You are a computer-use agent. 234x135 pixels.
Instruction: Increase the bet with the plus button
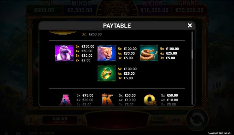pos(80,120)
